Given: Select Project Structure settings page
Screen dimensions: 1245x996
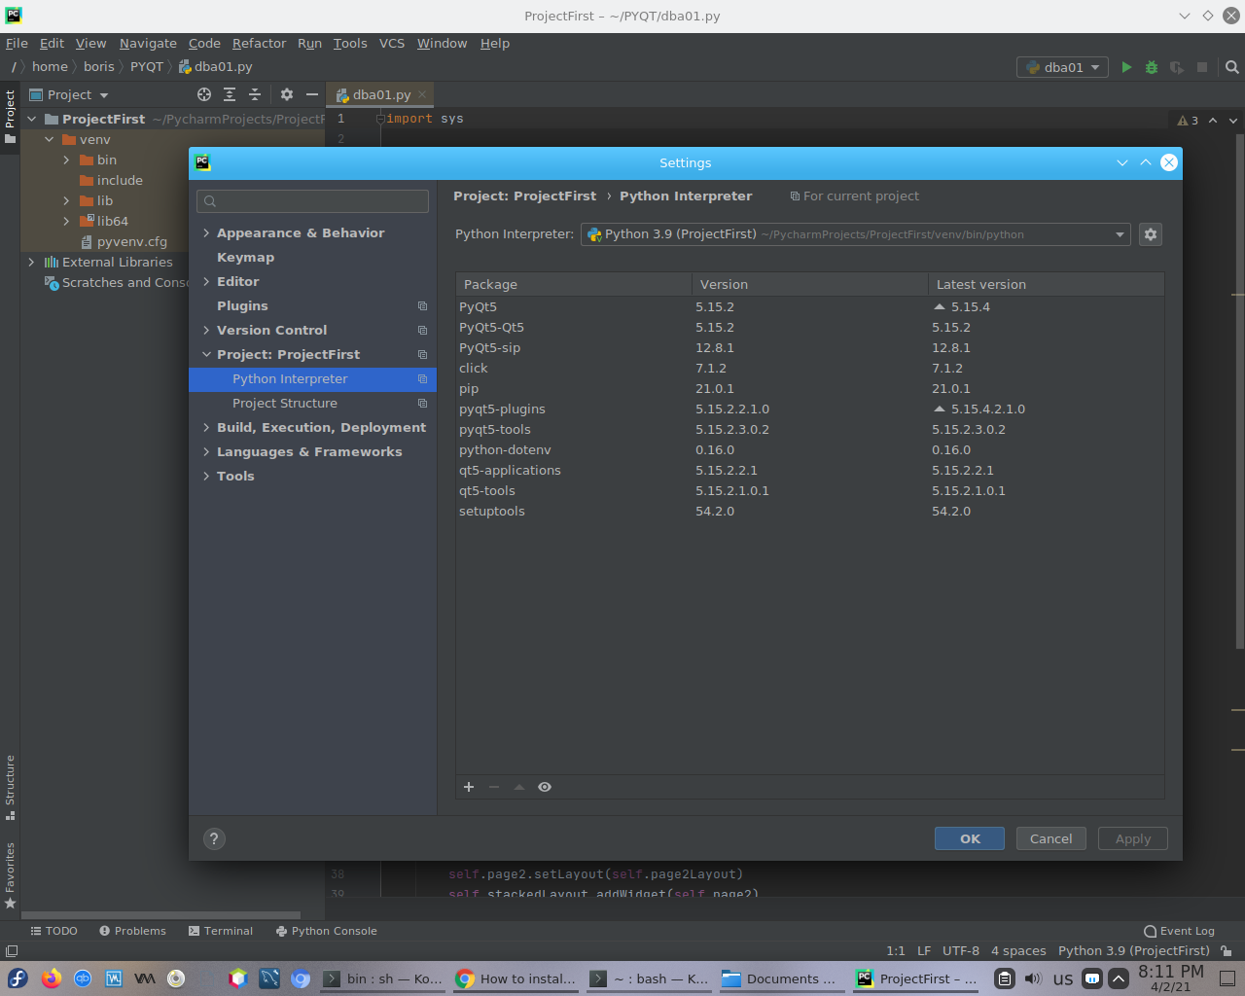Looking at the screenshot, I should pos(312,404).
